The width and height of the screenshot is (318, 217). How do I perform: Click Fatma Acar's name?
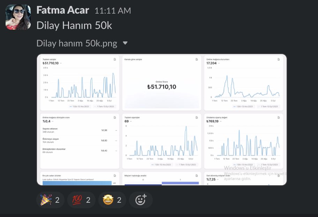tap(63, 10)
